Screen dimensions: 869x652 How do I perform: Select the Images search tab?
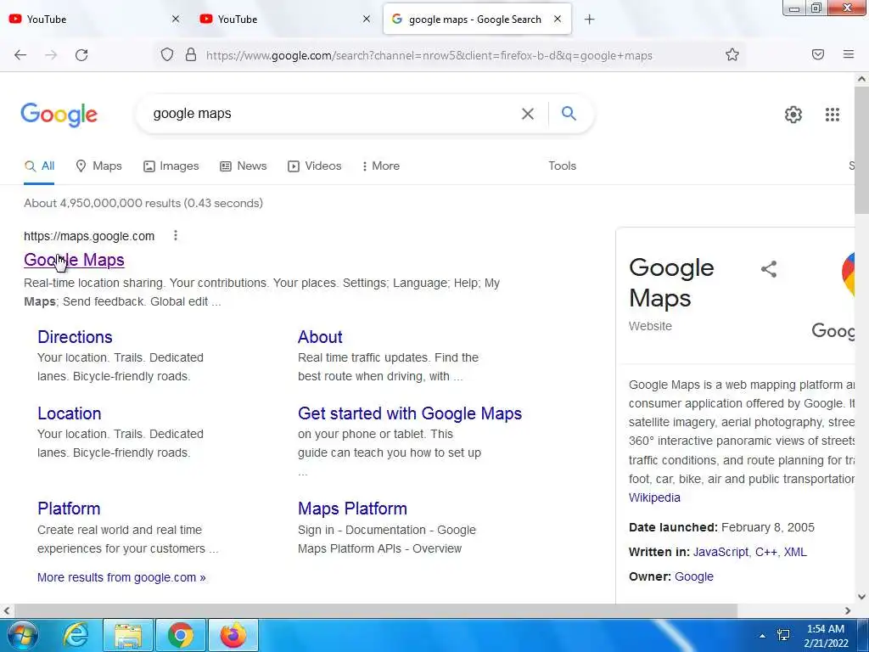171,166
